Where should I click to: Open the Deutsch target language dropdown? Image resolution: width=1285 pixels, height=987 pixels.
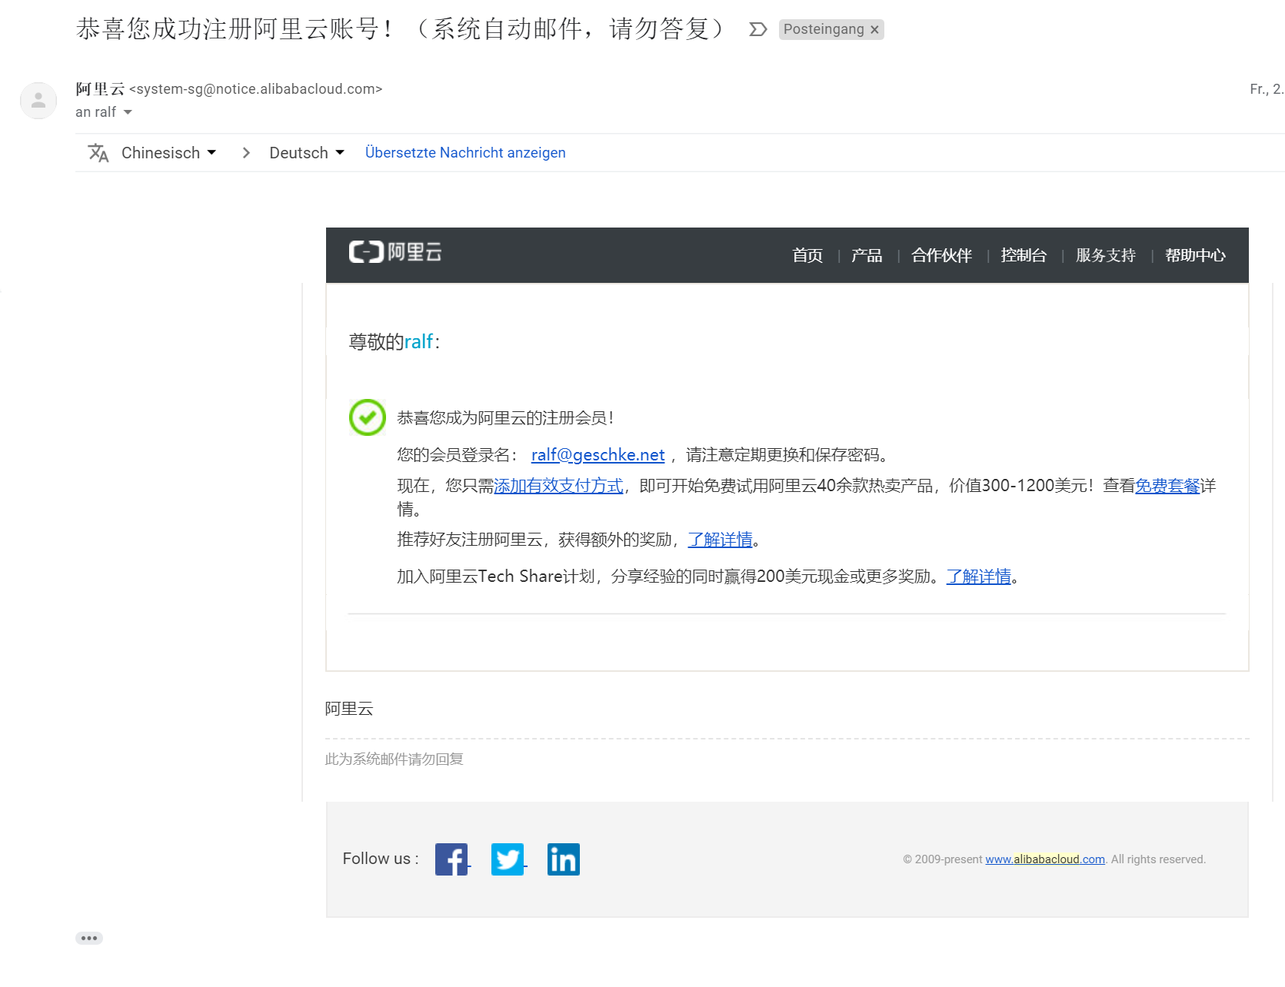(306, 153)
